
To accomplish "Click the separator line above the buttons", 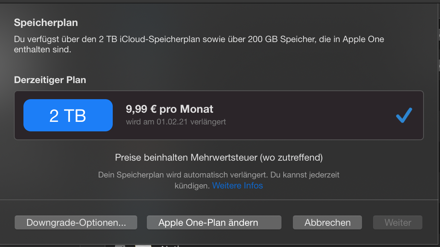I will [x=219, y=200].
